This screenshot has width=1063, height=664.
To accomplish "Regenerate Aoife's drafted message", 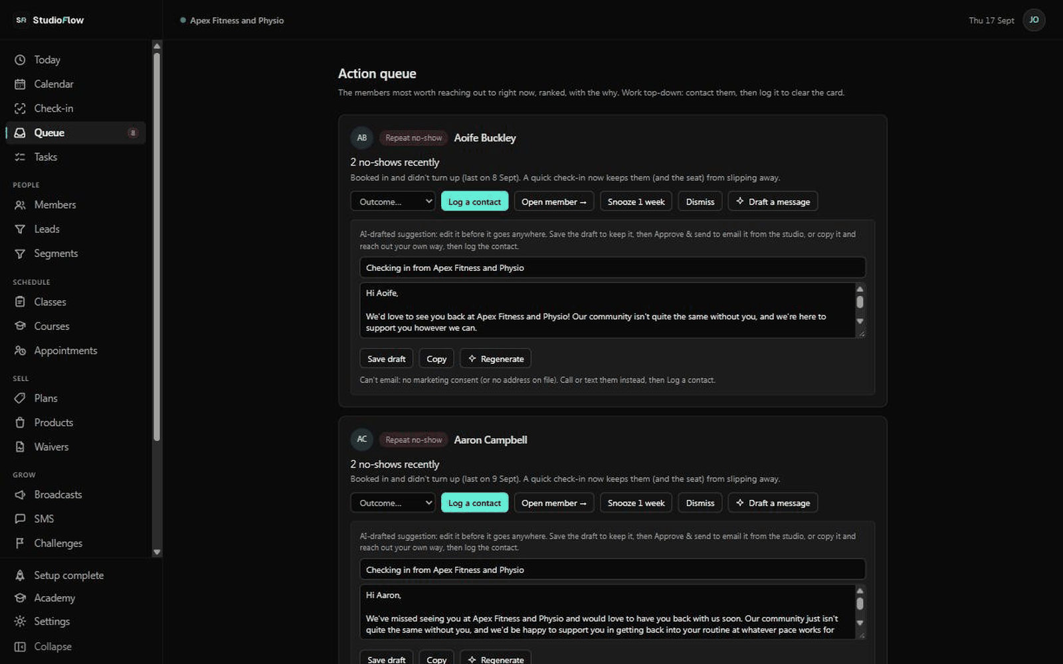I will click(496, 359).
